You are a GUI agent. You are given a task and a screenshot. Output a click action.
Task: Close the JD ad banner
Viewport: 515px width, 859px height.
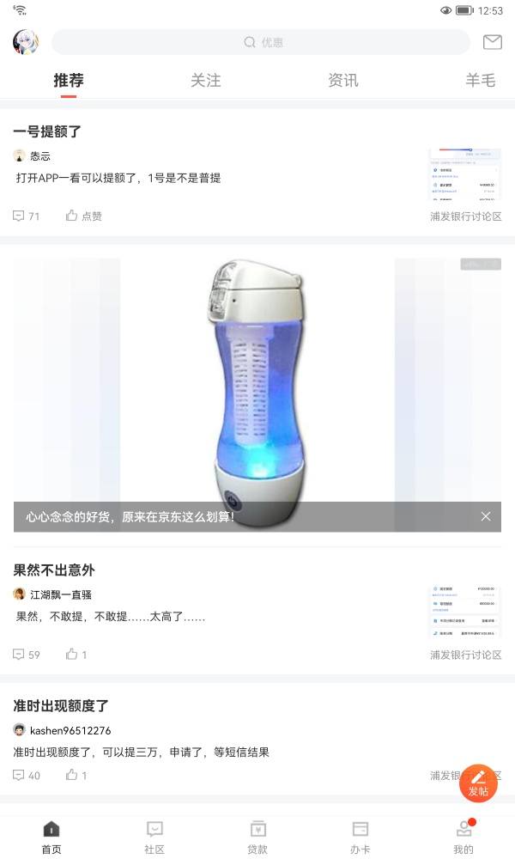click(x=486, y=516)
